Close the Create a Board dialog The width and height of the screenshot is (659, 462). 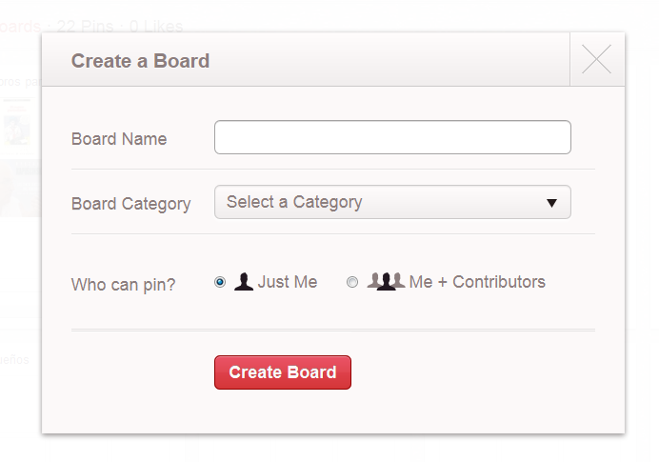597,60
